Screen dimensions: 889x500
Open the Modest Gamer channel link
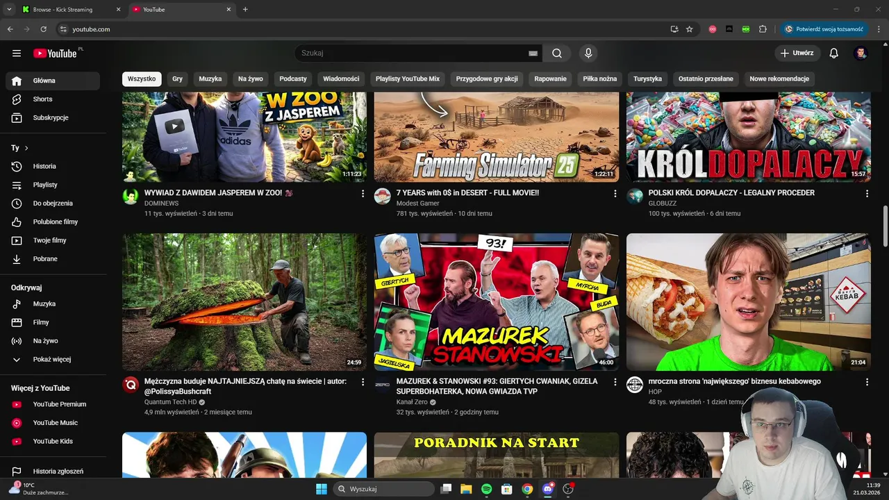click(418, 203)
